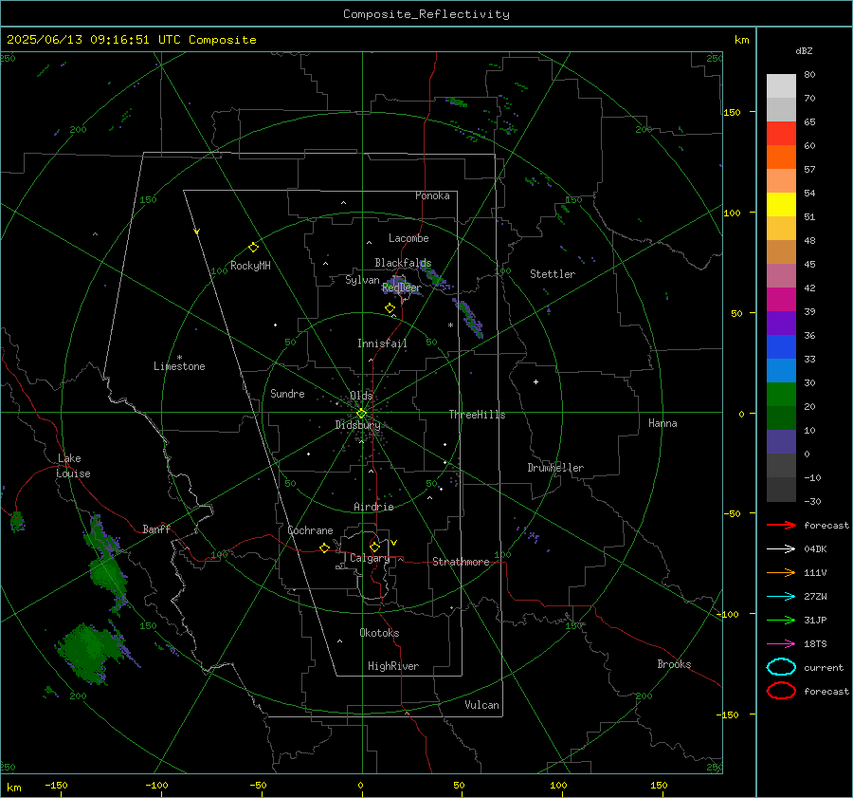This screenshot has height=798, width=853.
Task: Click the Ponoka label
Action: pos(432,195)
